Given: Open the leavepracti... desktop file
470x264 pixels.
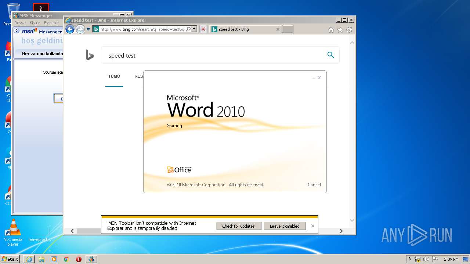Looking at the screenshot, I should pyautogui.click(x=40, y=233).
